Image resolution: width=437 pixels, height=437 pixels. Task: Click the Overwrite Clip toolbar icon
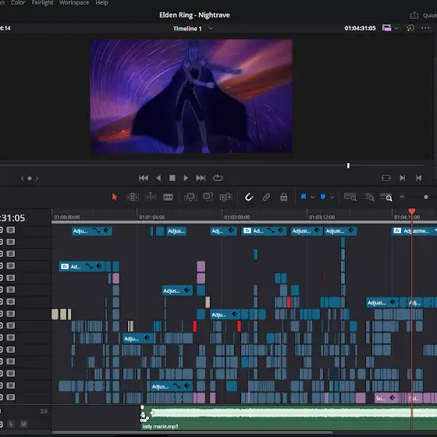click(208, 197)
